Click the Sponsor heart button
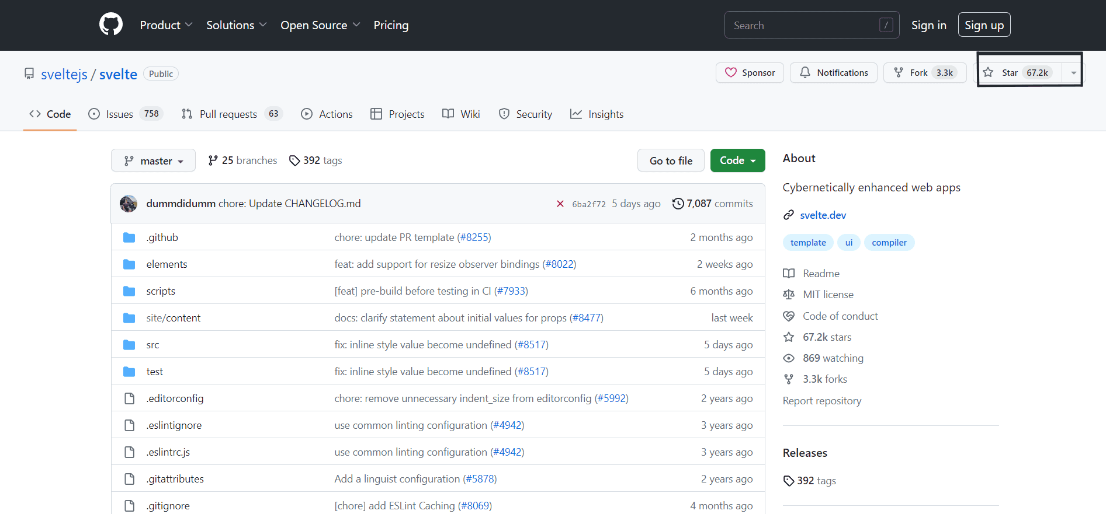Screen dimensions: 1106x514 pos(750,72)
